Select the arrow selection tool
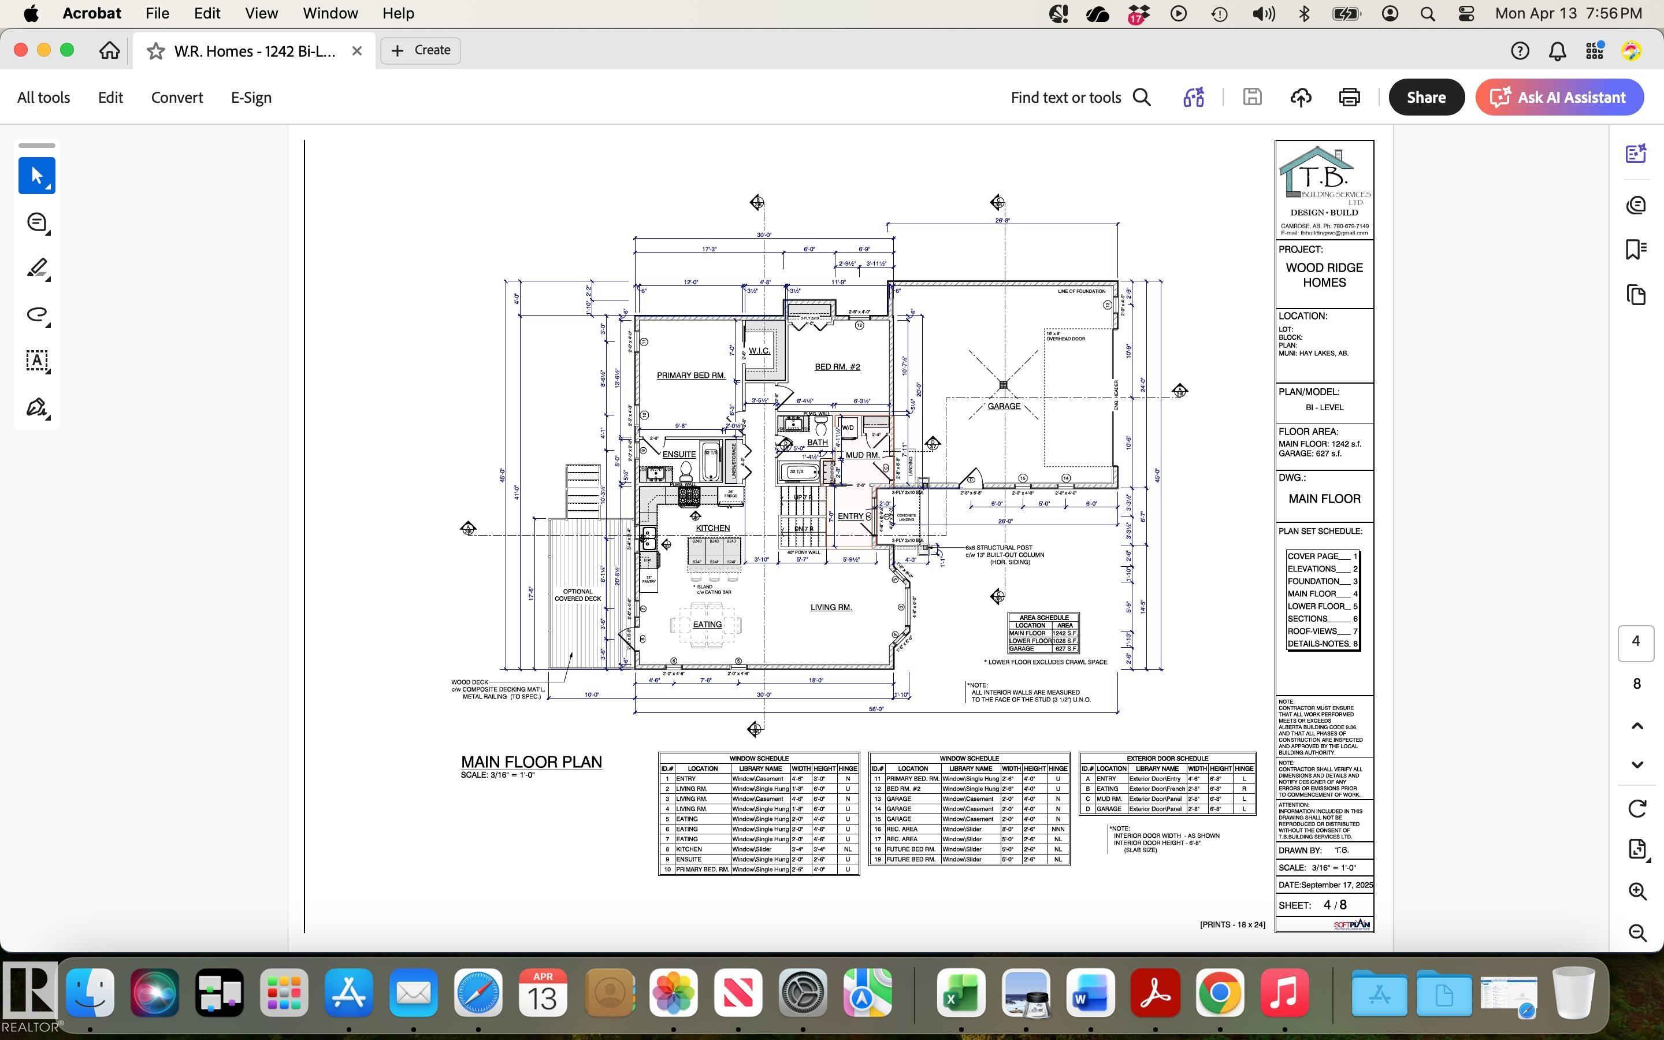The width and height of the screenshot is (1664, 1040). [36, 176]
